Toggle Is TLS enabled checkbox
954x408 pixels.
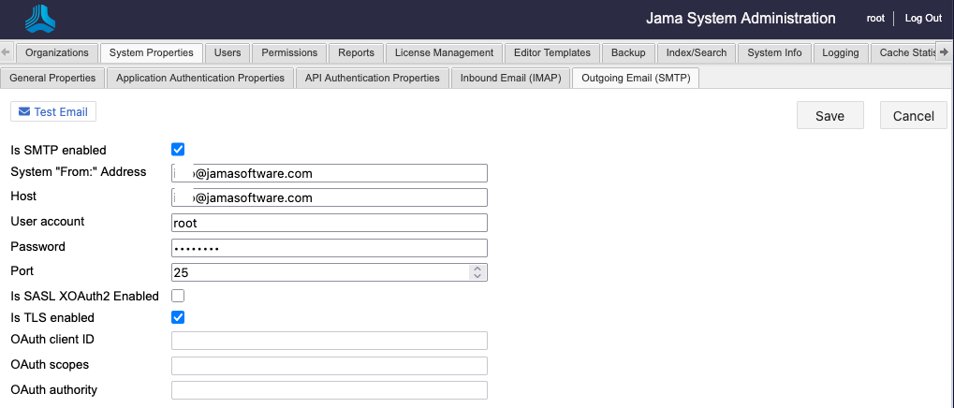click(178, 317)
